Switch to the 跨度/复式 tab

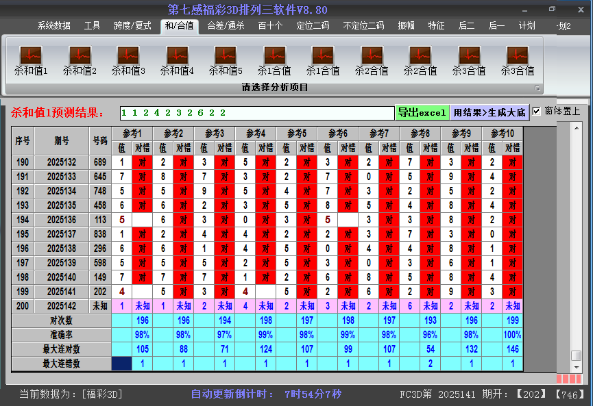[132, 26]
